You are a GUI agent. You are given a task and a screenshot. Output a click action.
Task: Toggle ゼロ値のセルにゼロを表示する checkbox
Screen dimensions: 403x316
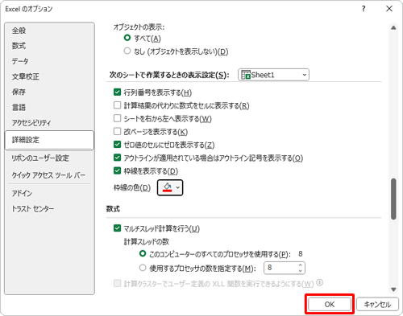[x=117, y=145]
